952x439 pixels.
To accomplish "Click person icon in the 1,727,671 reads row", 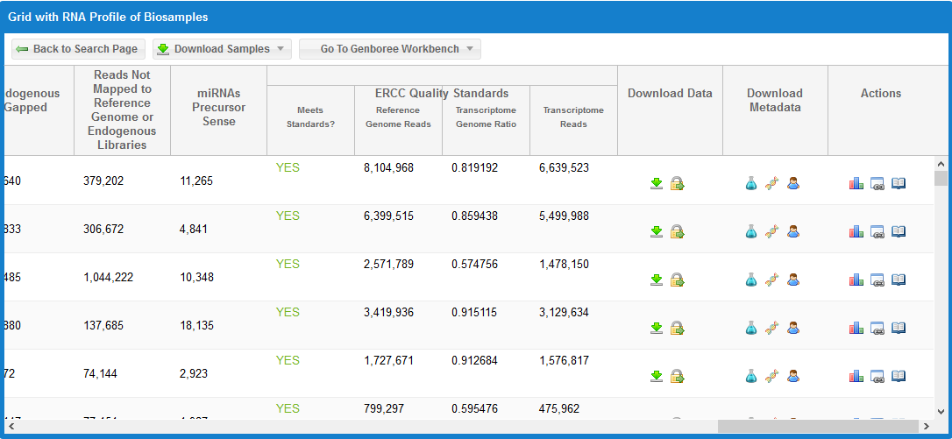I will click(x=792, y=376).
